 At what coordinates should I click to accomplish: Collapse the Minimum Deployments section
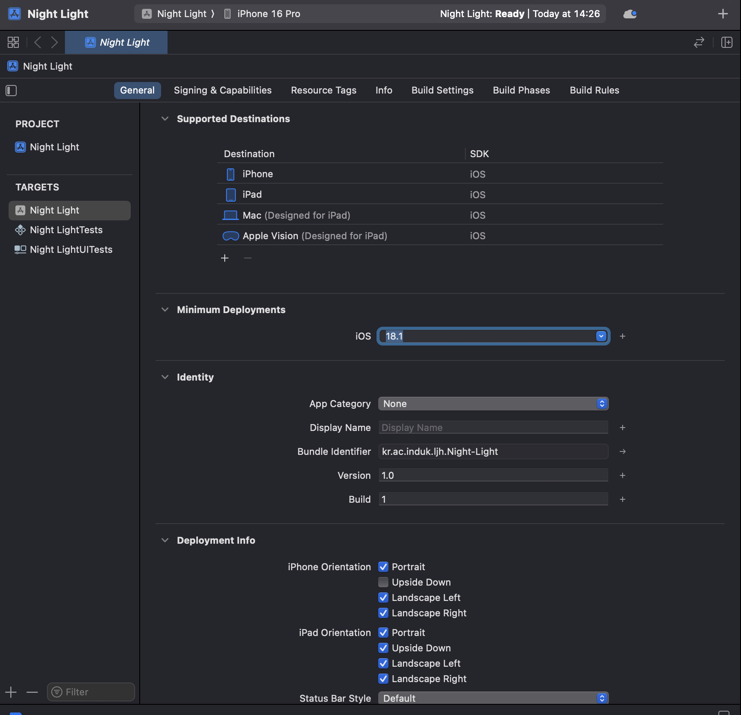(165, 310)
